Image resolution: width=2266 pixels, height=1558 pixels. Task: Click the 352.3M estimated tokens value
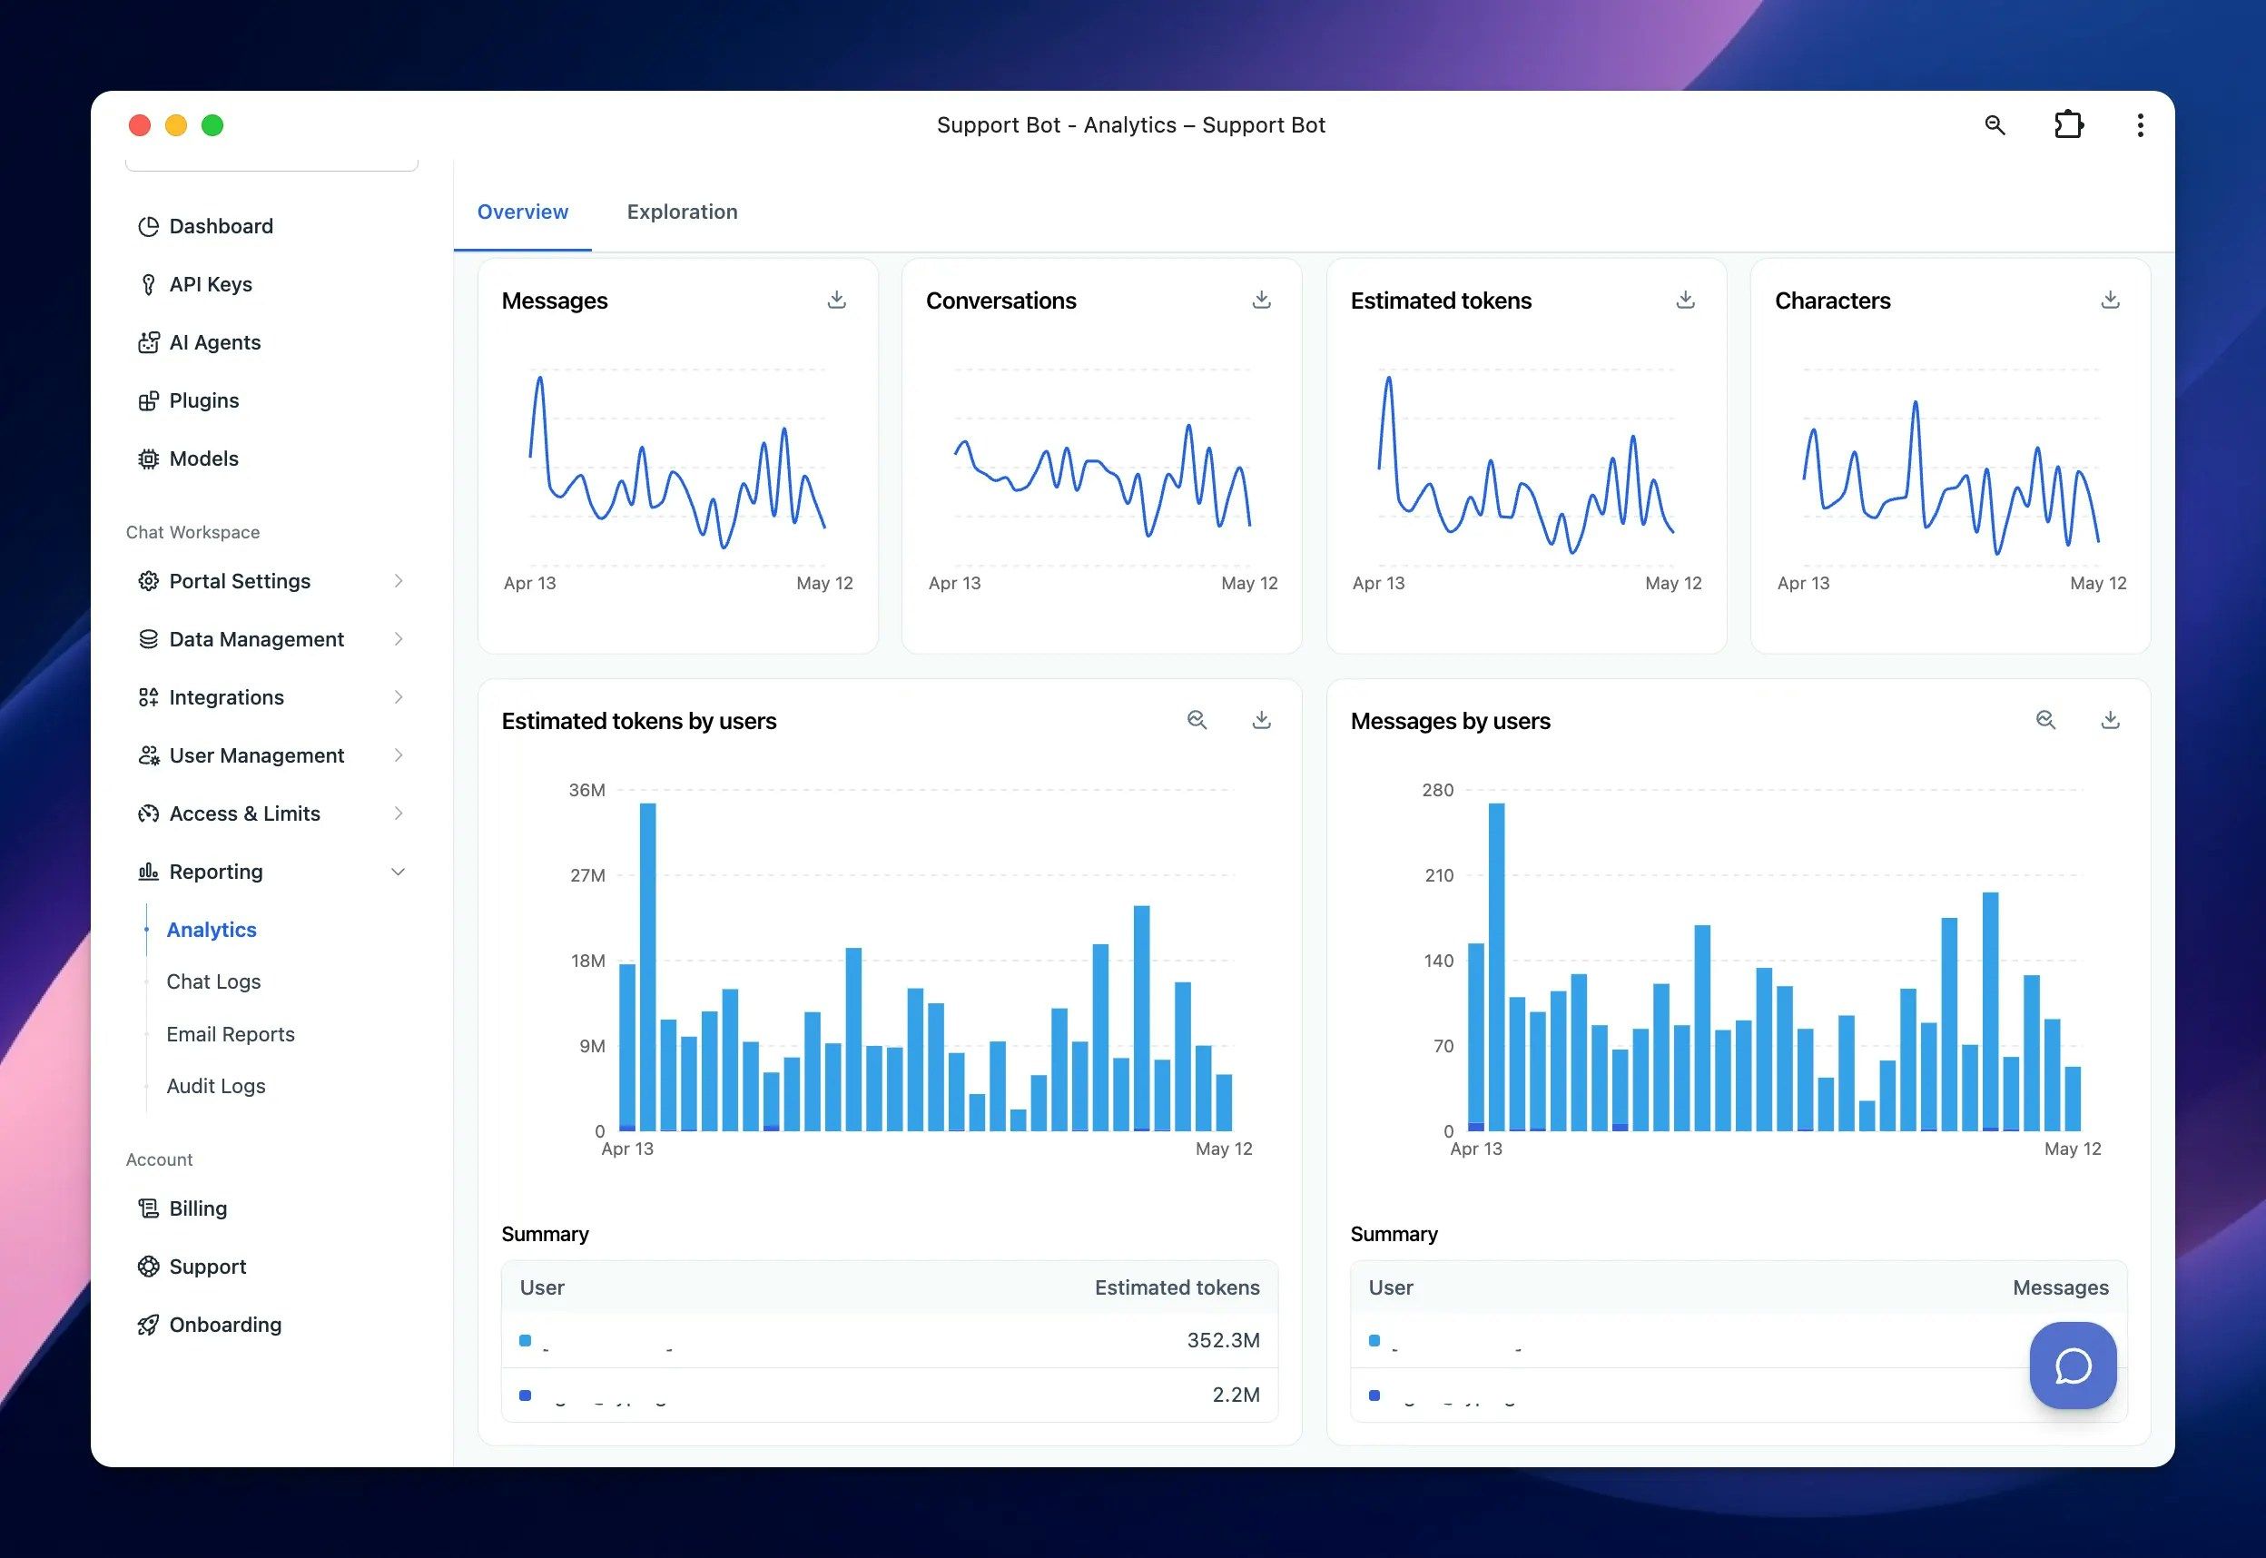[x=1223, y=1340]
